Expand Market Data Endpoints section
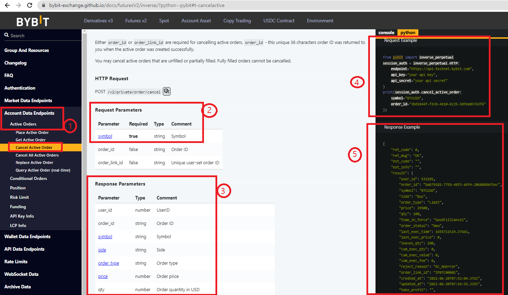The height and width of the screenshot is (295, 508). [x=28, y=100]
